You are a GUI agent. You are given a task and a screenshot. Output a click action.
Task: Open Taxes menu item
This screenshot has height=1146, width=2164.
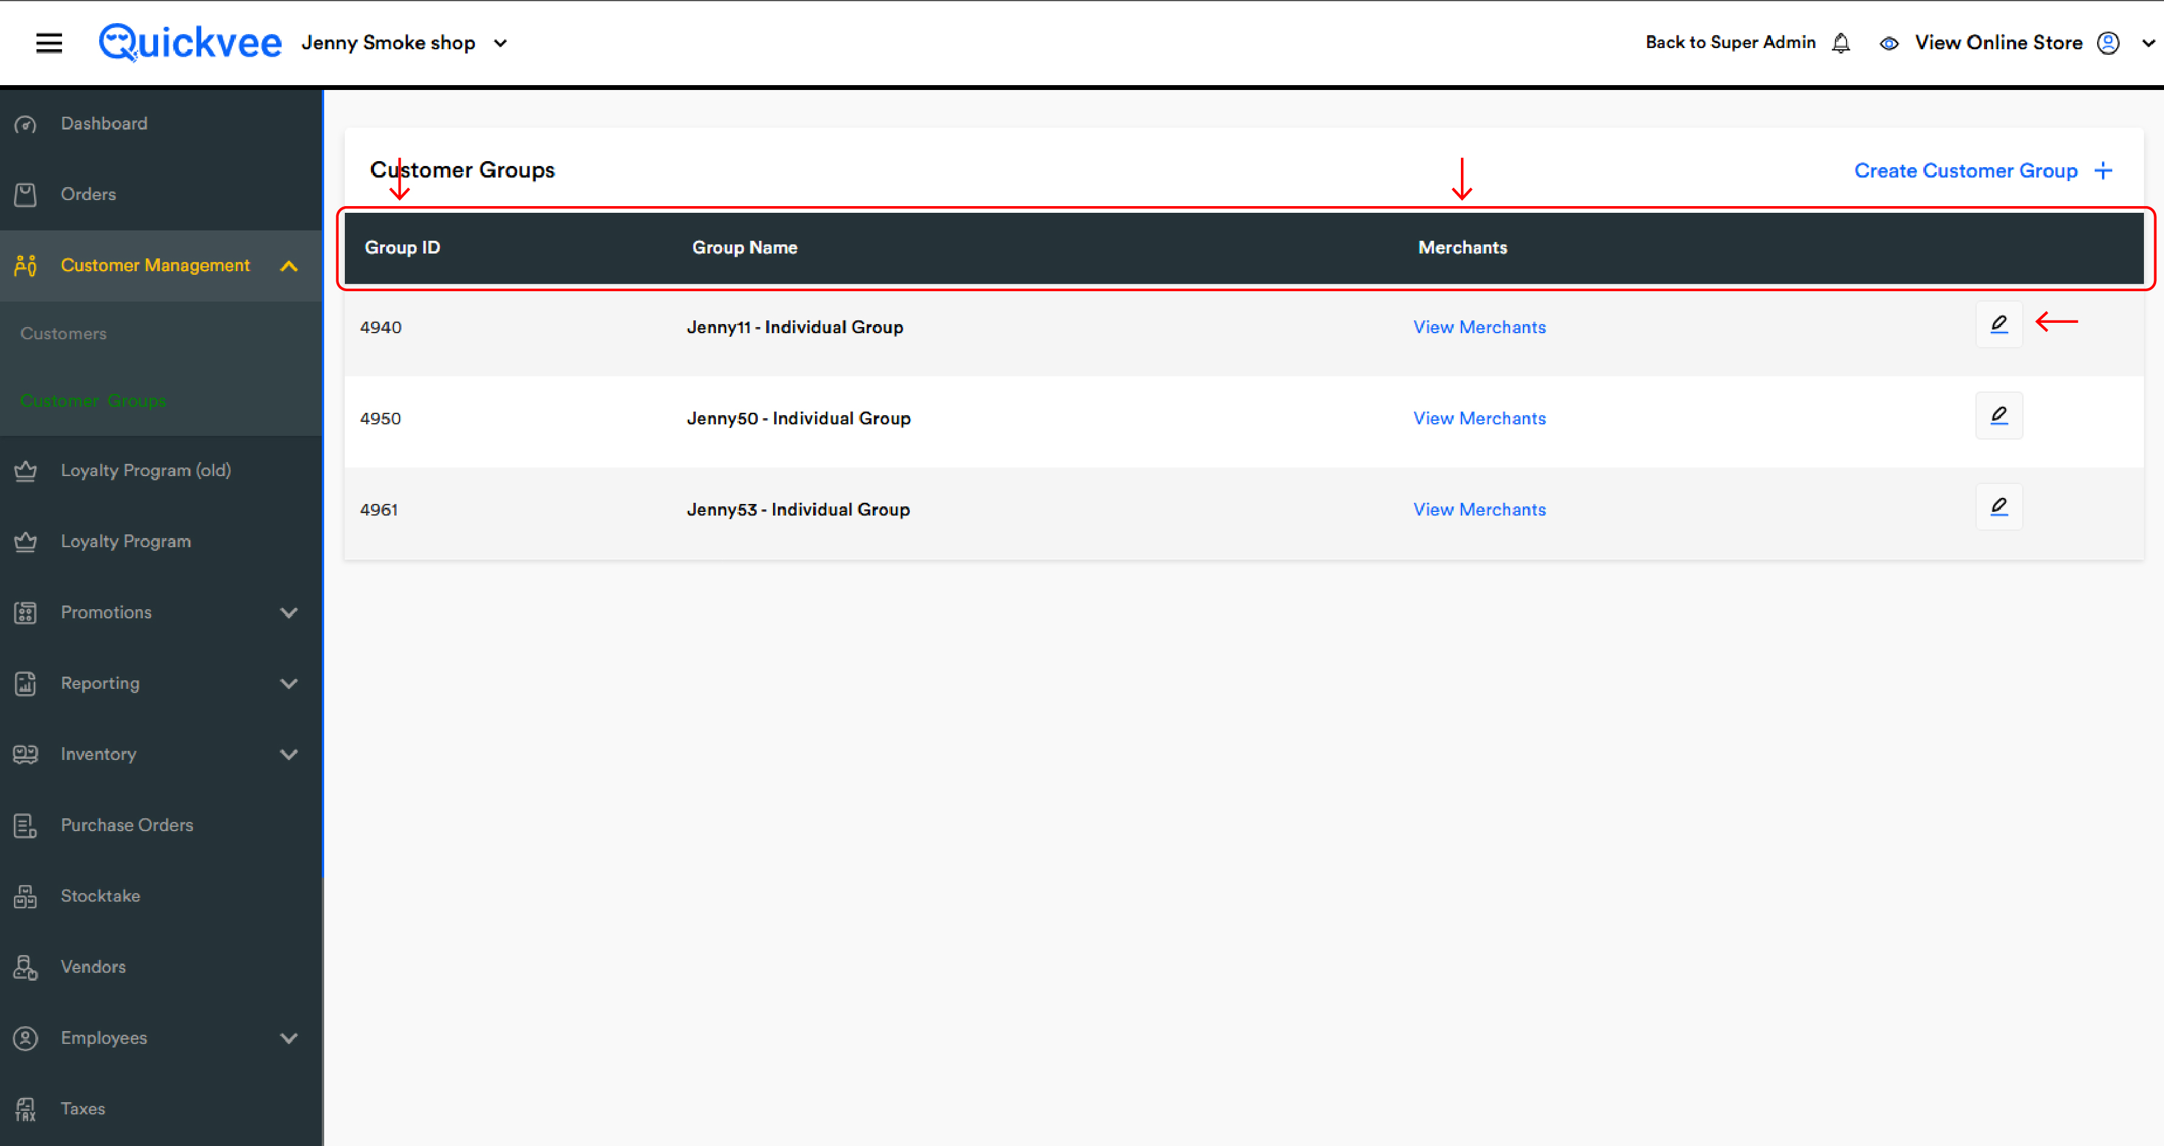click(83, 1108)
